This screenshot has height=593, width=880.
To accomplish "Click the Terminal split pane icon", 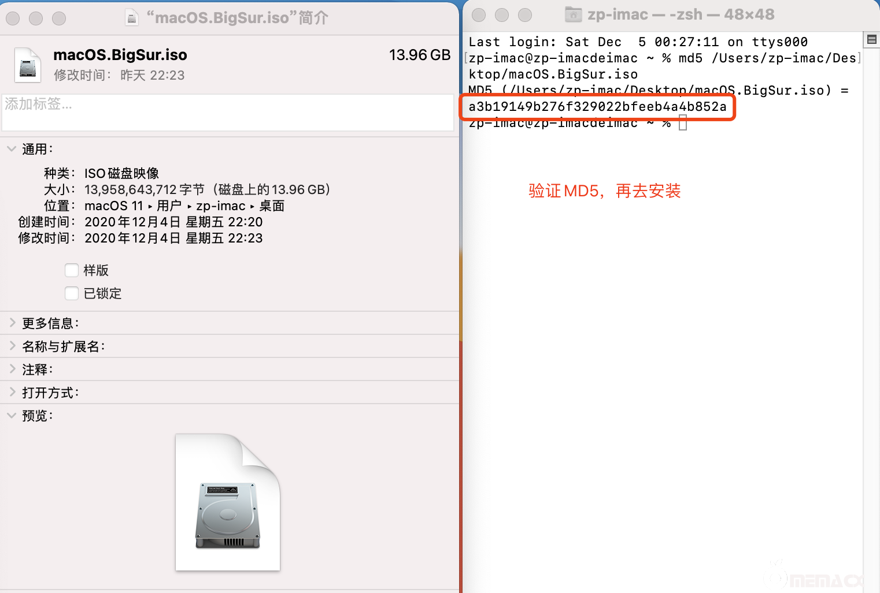I will tap(871, 39).
